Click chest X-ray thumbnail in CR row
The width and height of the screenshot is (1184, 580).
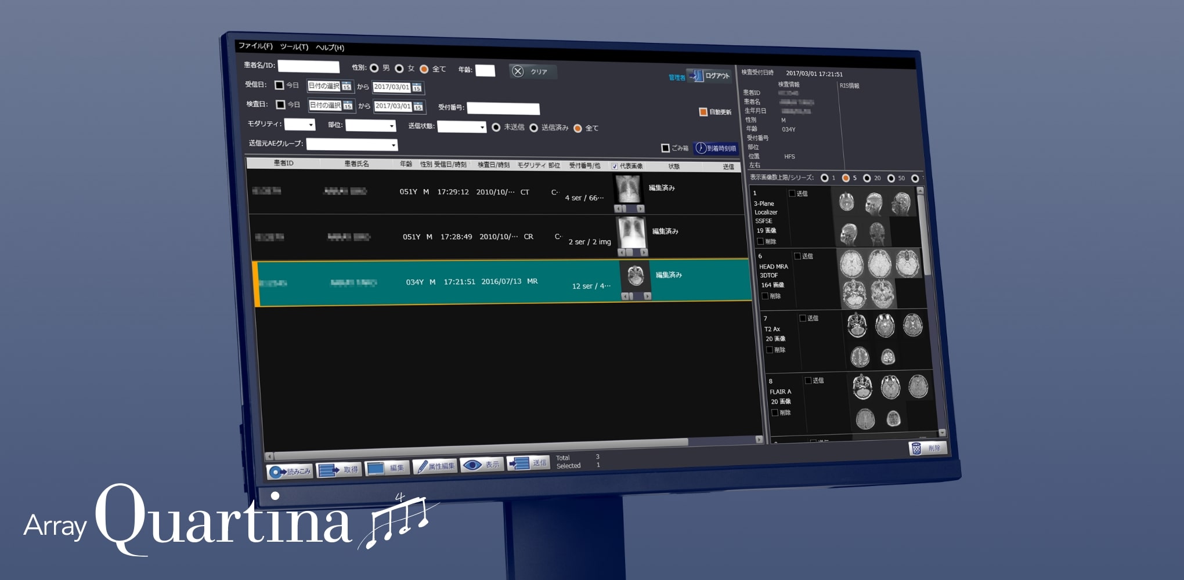tap(631, 233)
